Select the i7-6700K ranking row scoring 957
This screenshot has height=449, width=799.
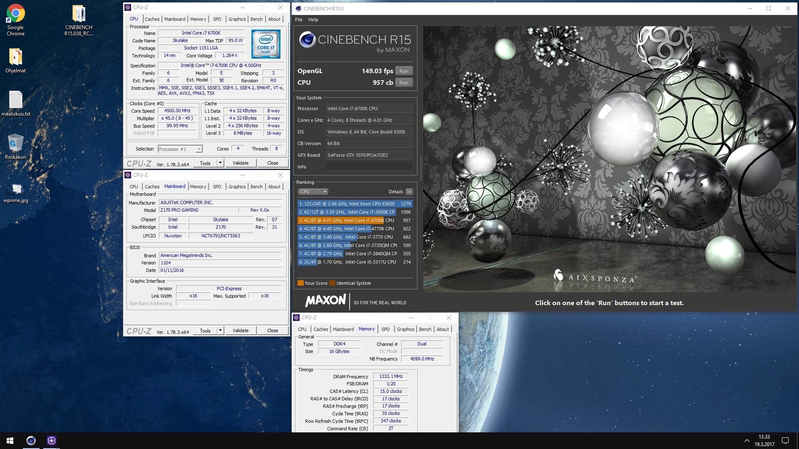click(355, 220)
